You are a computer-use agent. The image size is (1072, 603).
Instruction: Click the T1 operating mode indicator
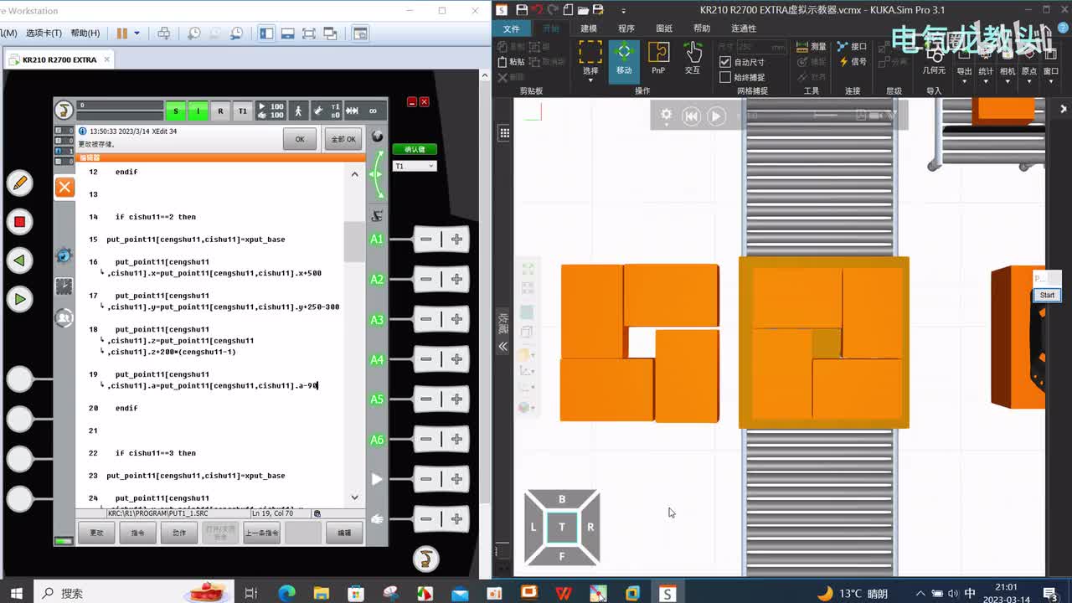(243, 111)
